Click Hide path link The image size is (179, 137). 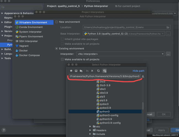click(138, 71)
